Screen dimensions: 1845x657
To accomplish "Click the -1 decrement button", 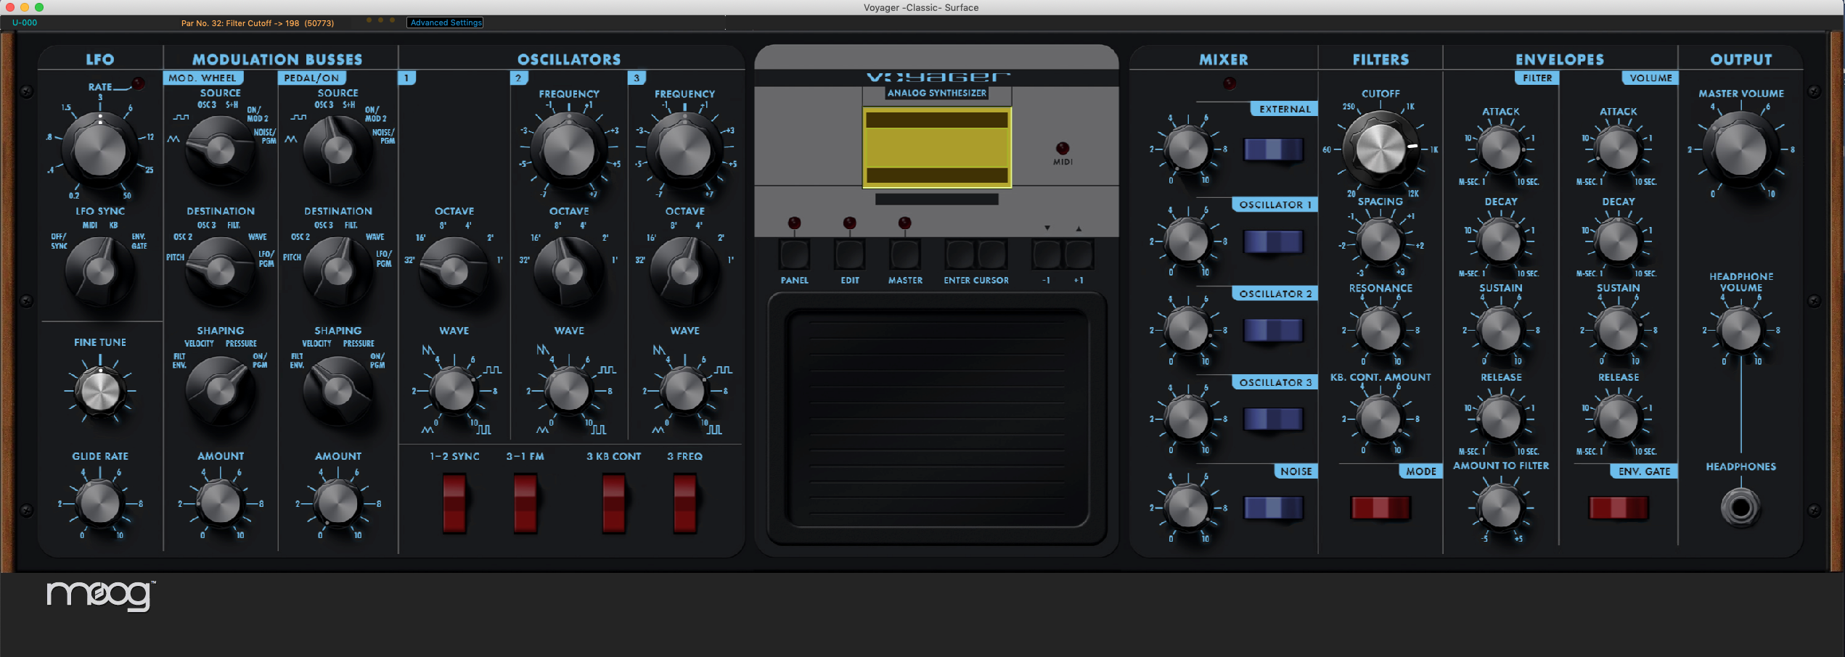I will [x=1047, y=255].
